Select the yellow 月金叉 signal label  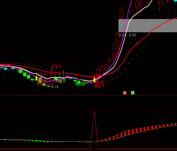tap(61, 81)
